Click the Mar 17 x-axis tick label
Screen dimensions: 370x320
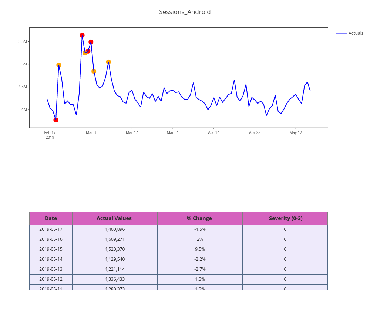point(132,132)
